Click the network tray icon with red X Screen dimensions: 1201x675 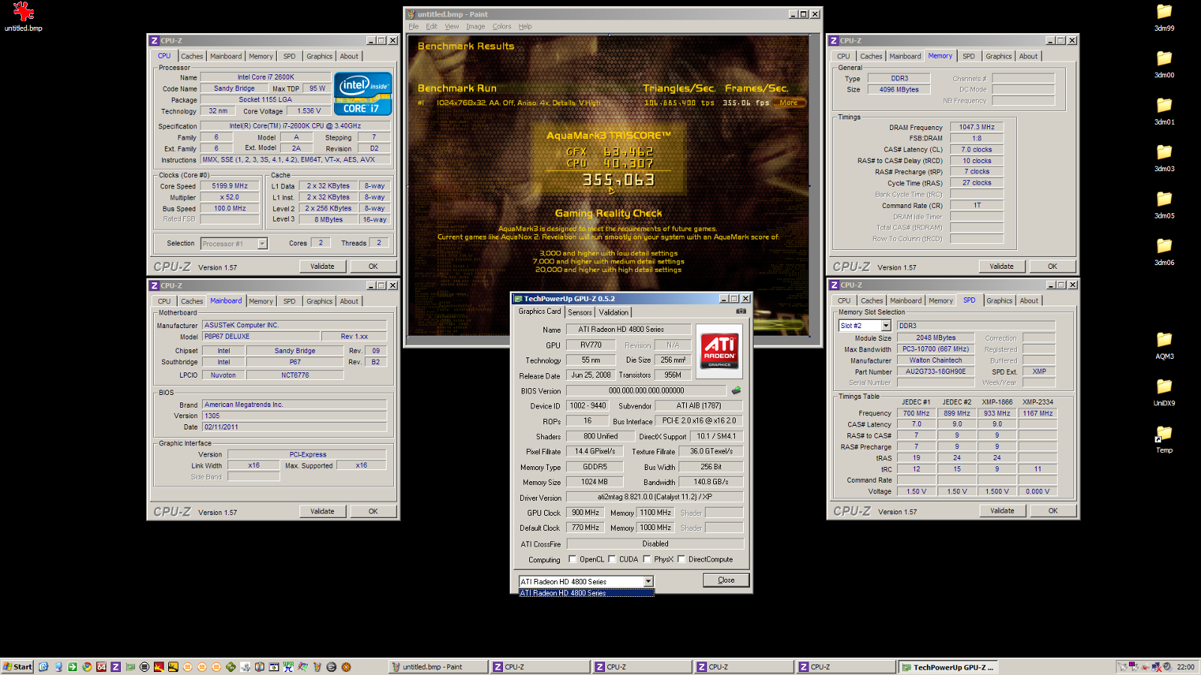1156,667
